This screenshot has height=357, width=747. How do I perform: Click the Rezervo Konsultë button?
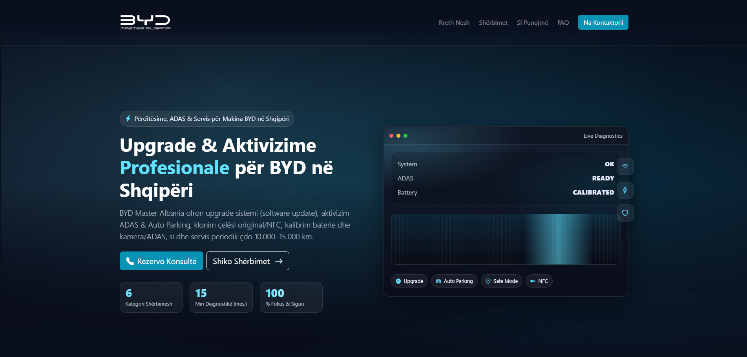click(161, 261)
